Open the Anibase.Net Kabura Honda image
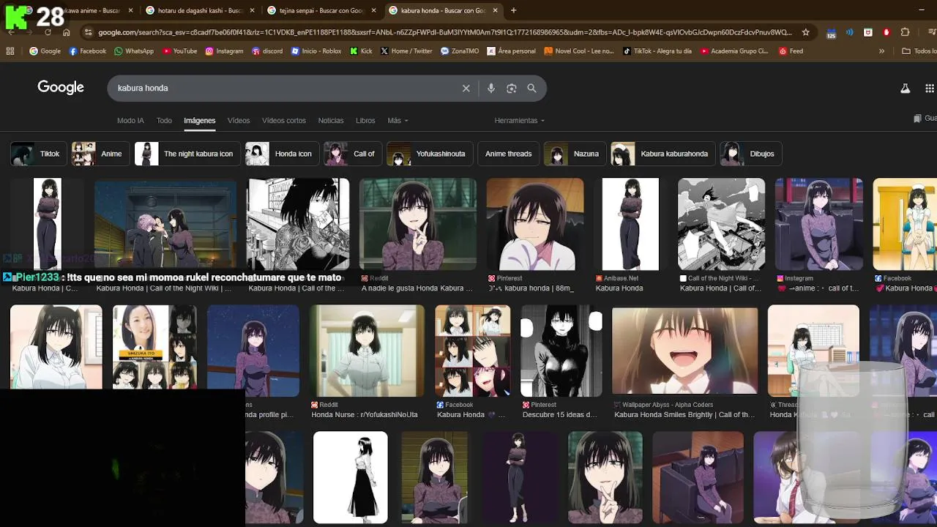 (x=630, y=224)
